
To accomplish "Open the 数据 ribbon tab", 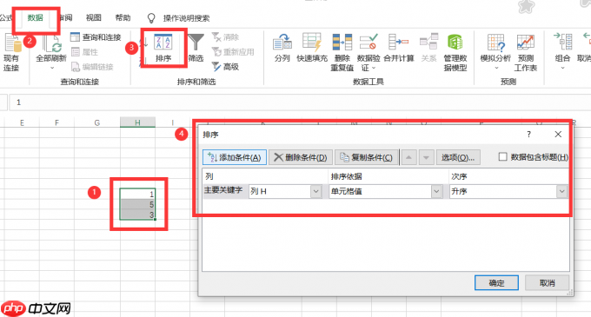I will click(x=35, y=17).
